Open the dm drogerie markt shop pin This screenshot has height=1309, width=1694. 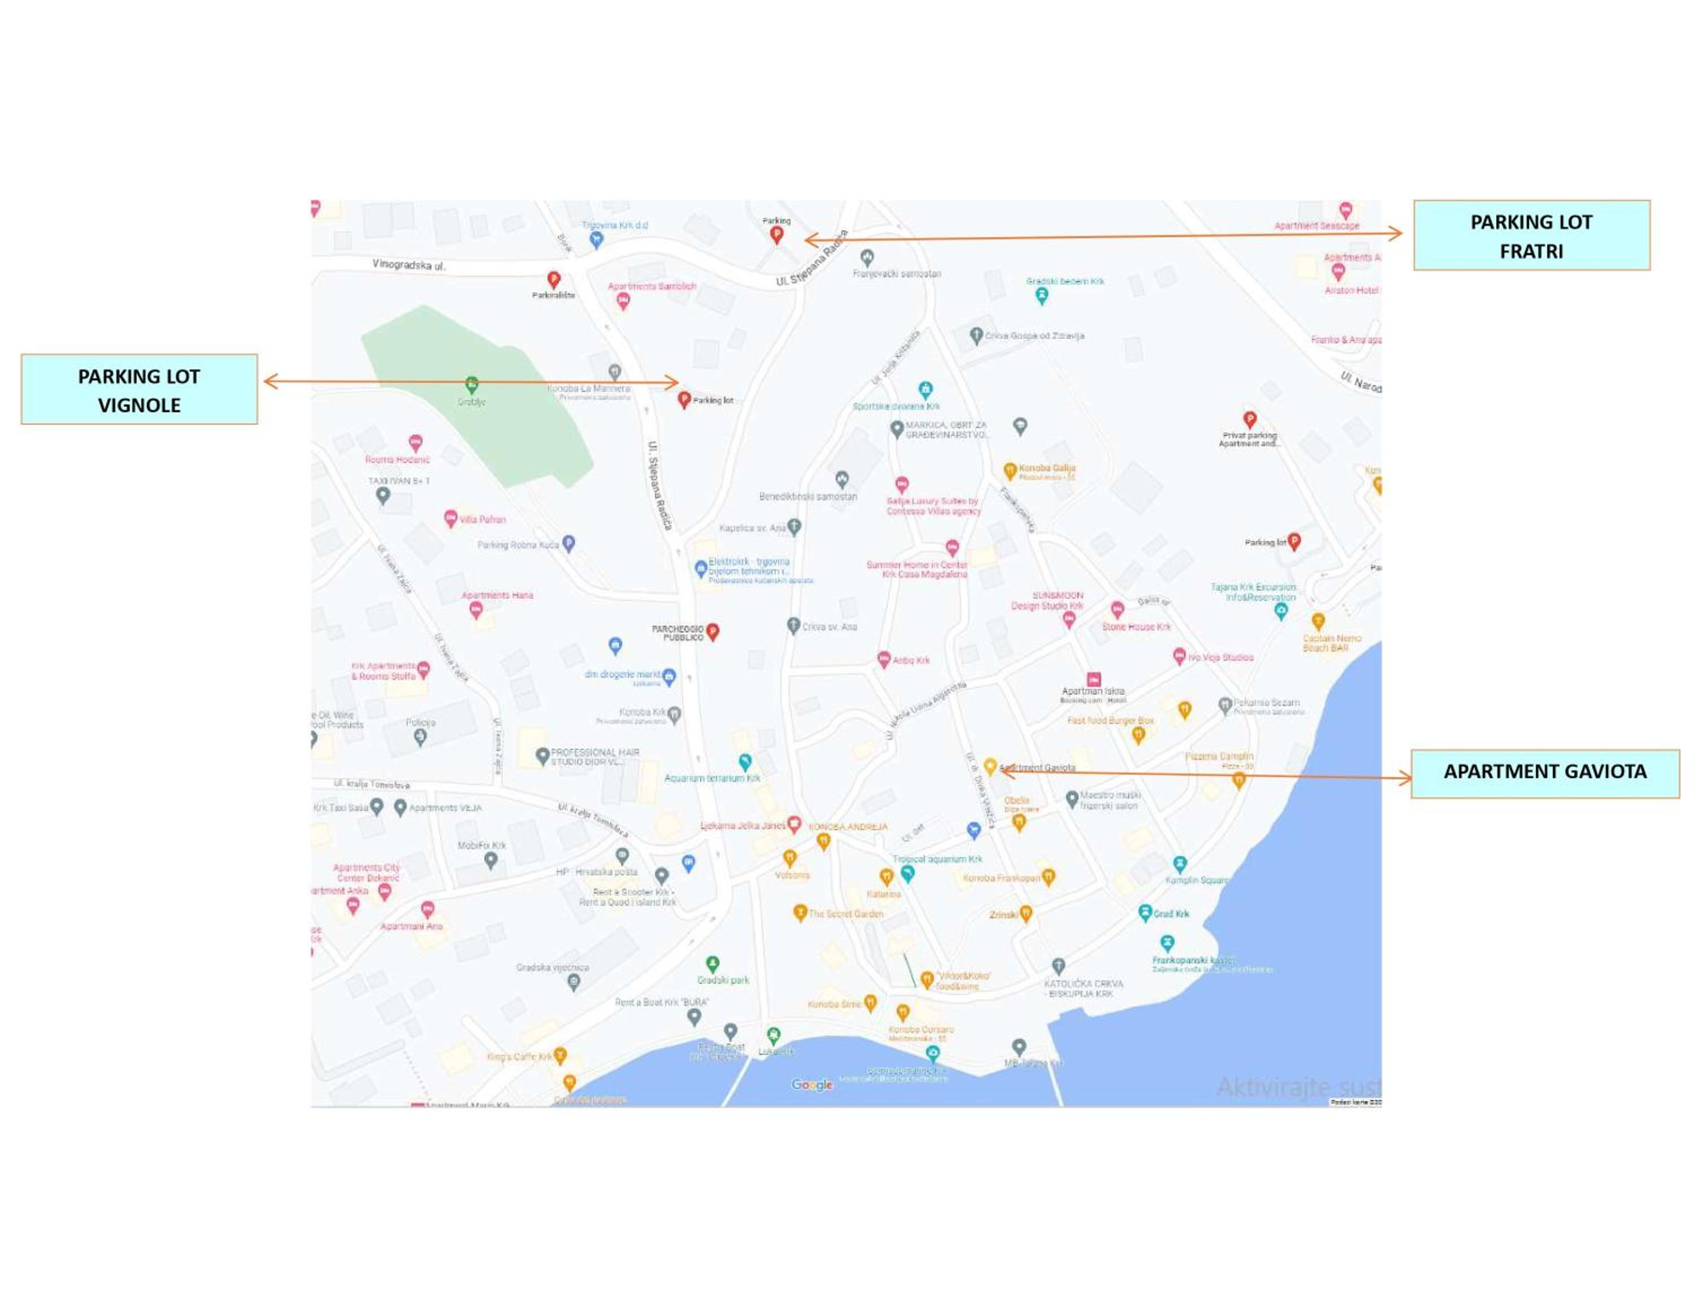pos(669,676)
